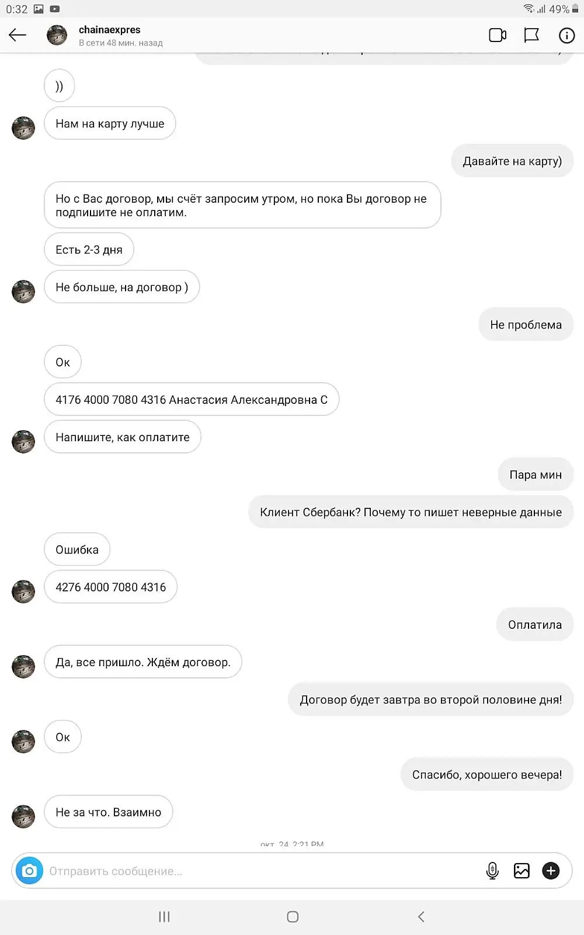The image size is (584, 935).
Task: Start a video call
Action: 498,35
